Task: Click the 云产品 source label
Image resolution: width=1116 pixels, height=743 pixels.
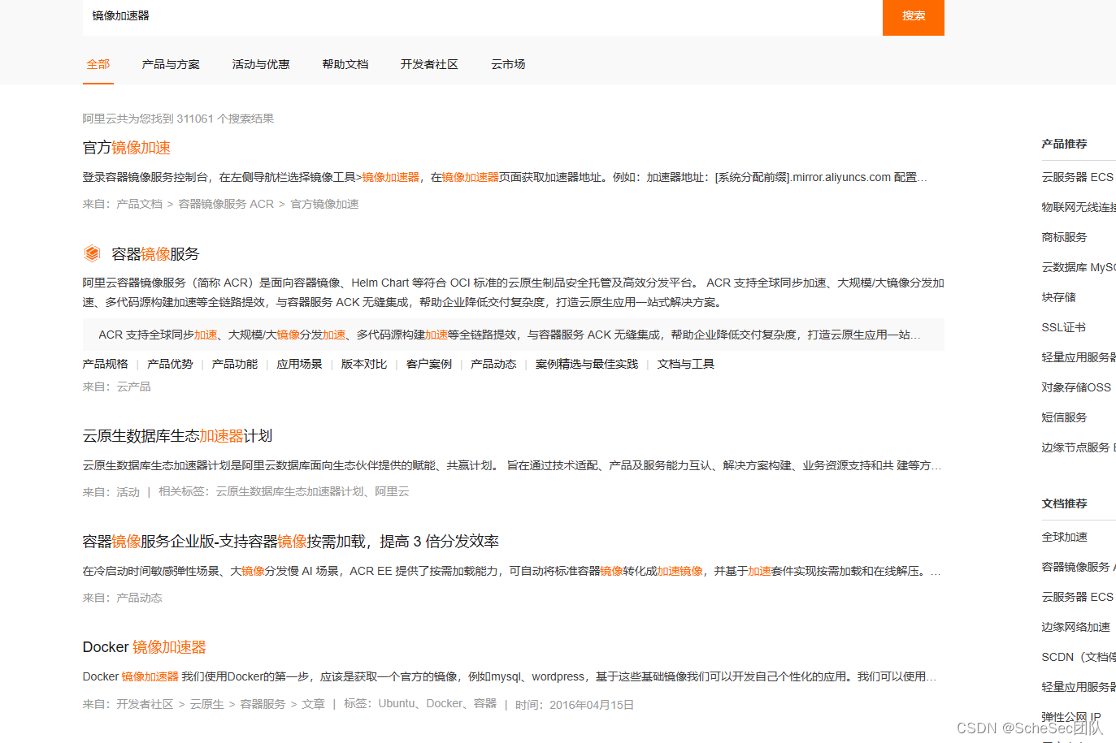Action: (x=133, y=387)
